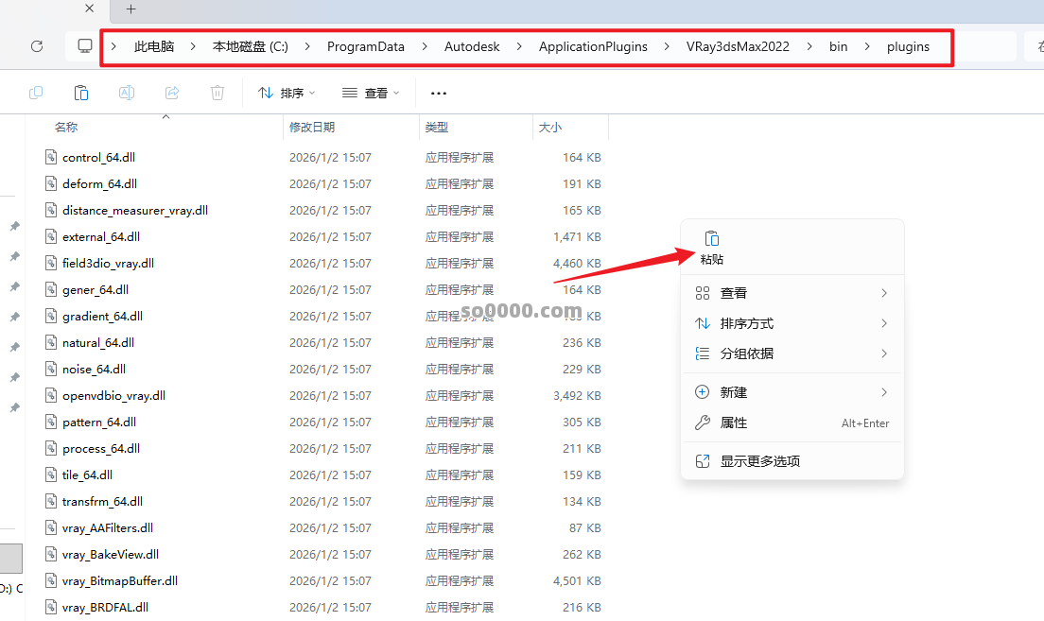Select the vray_BitmapBuffer.dll file
Screen dimensions: 1044x621
tap(120, 580)
